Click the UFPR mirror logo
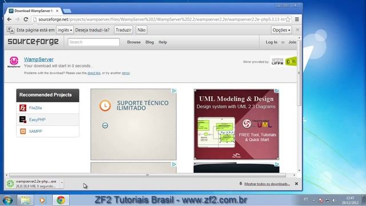Image resolution: width=366 pixels, height=206 pixels. tap(277, 62)
